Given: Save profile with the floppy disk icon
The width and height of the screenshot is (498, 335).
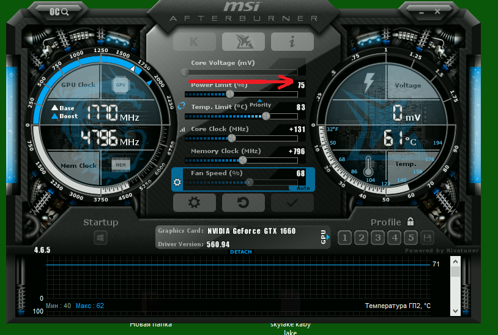Looking at the screenshot, I should 427,238.
